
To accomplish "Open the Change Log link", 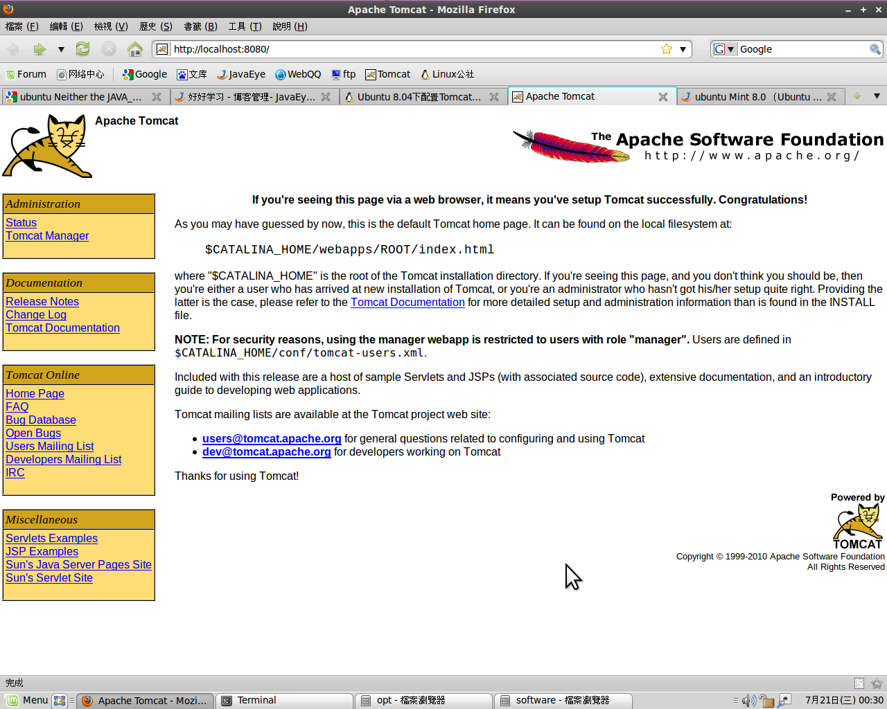I will click(x=36, y=314).
